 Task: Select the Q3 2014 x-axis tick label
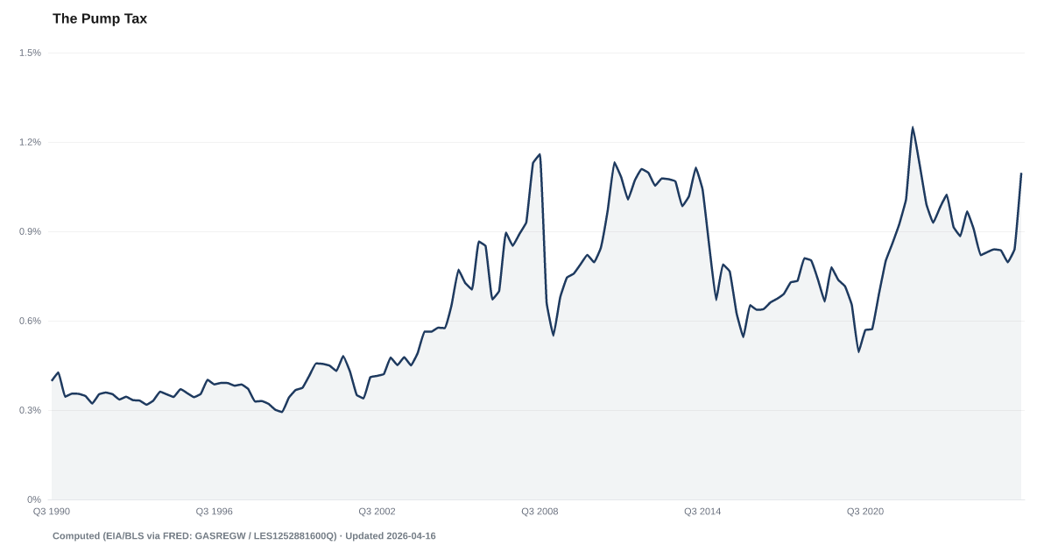click(x=702, y=511)
